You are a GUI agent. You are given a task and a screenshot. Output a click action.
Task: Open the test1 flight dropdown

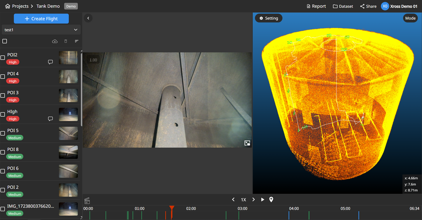pyautogui.click(x=41, y=30)
